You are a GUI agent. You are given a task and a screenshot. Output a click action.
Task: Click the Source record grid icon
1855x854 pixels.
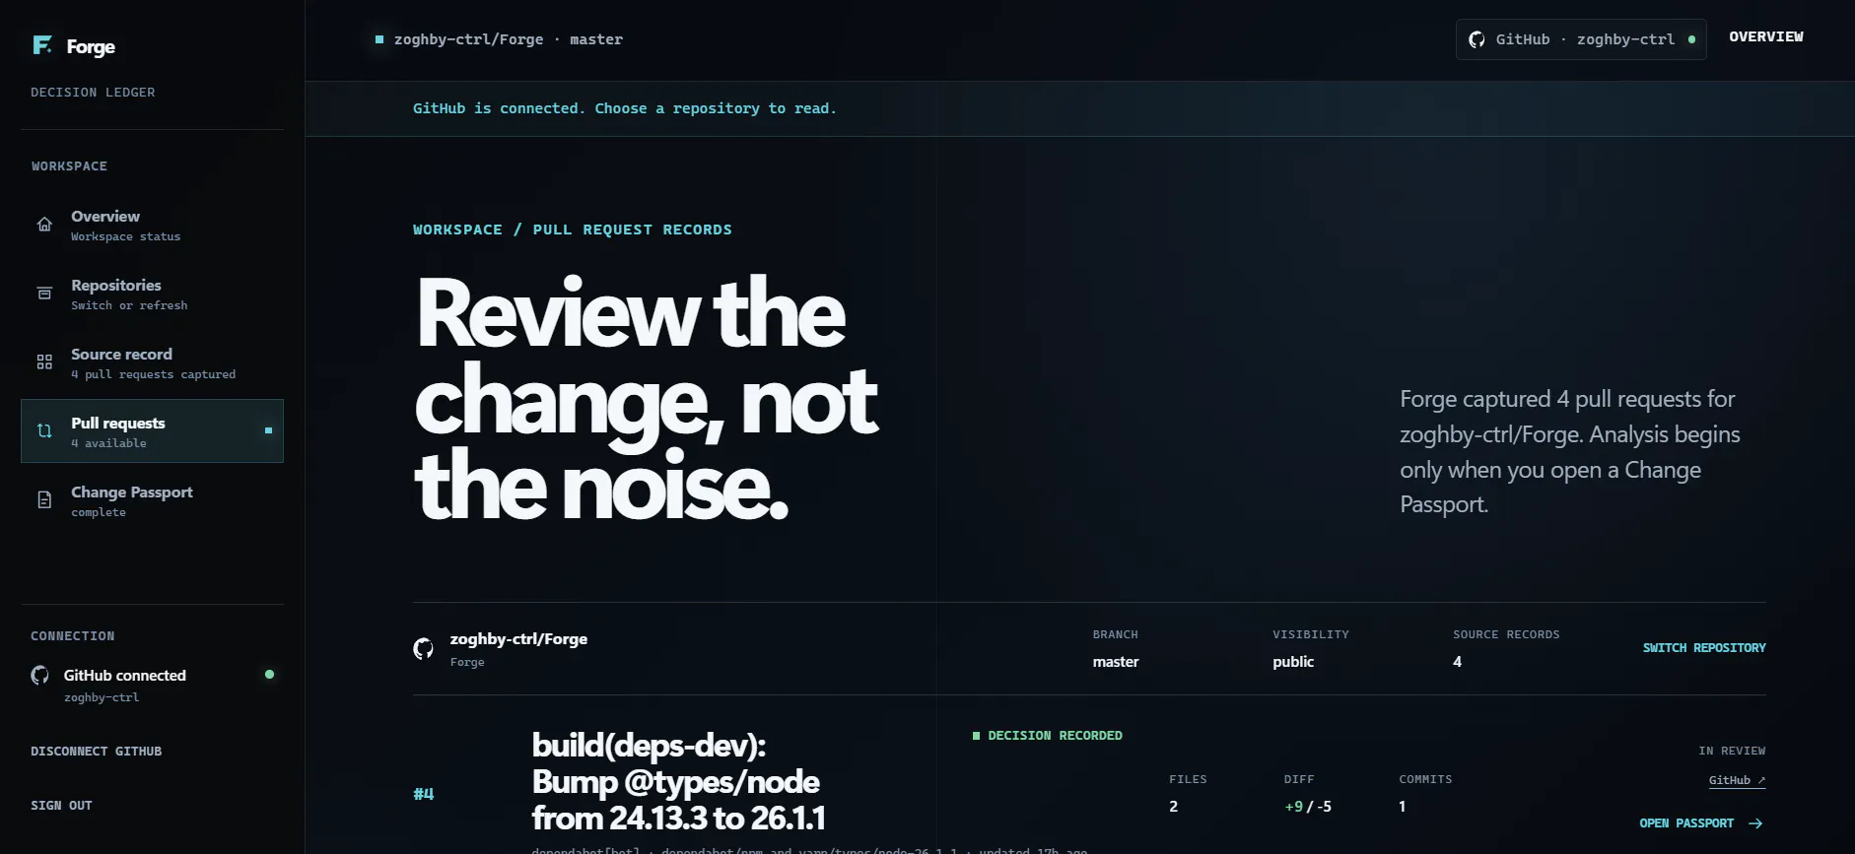tap(44, 362)
